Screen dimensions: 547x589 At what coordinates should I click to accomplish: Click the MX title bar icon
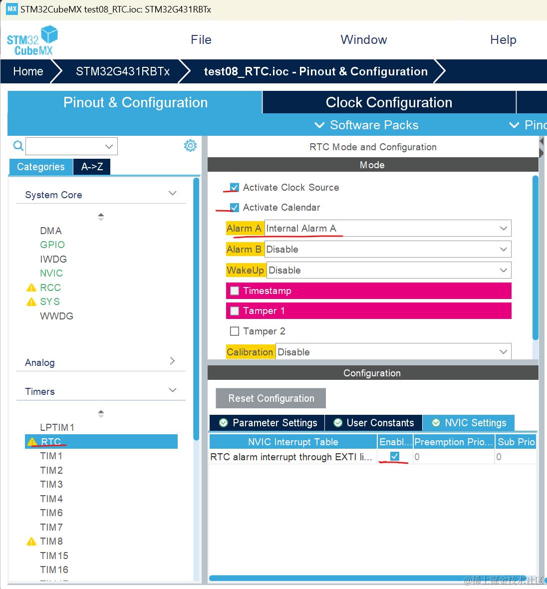12,9
